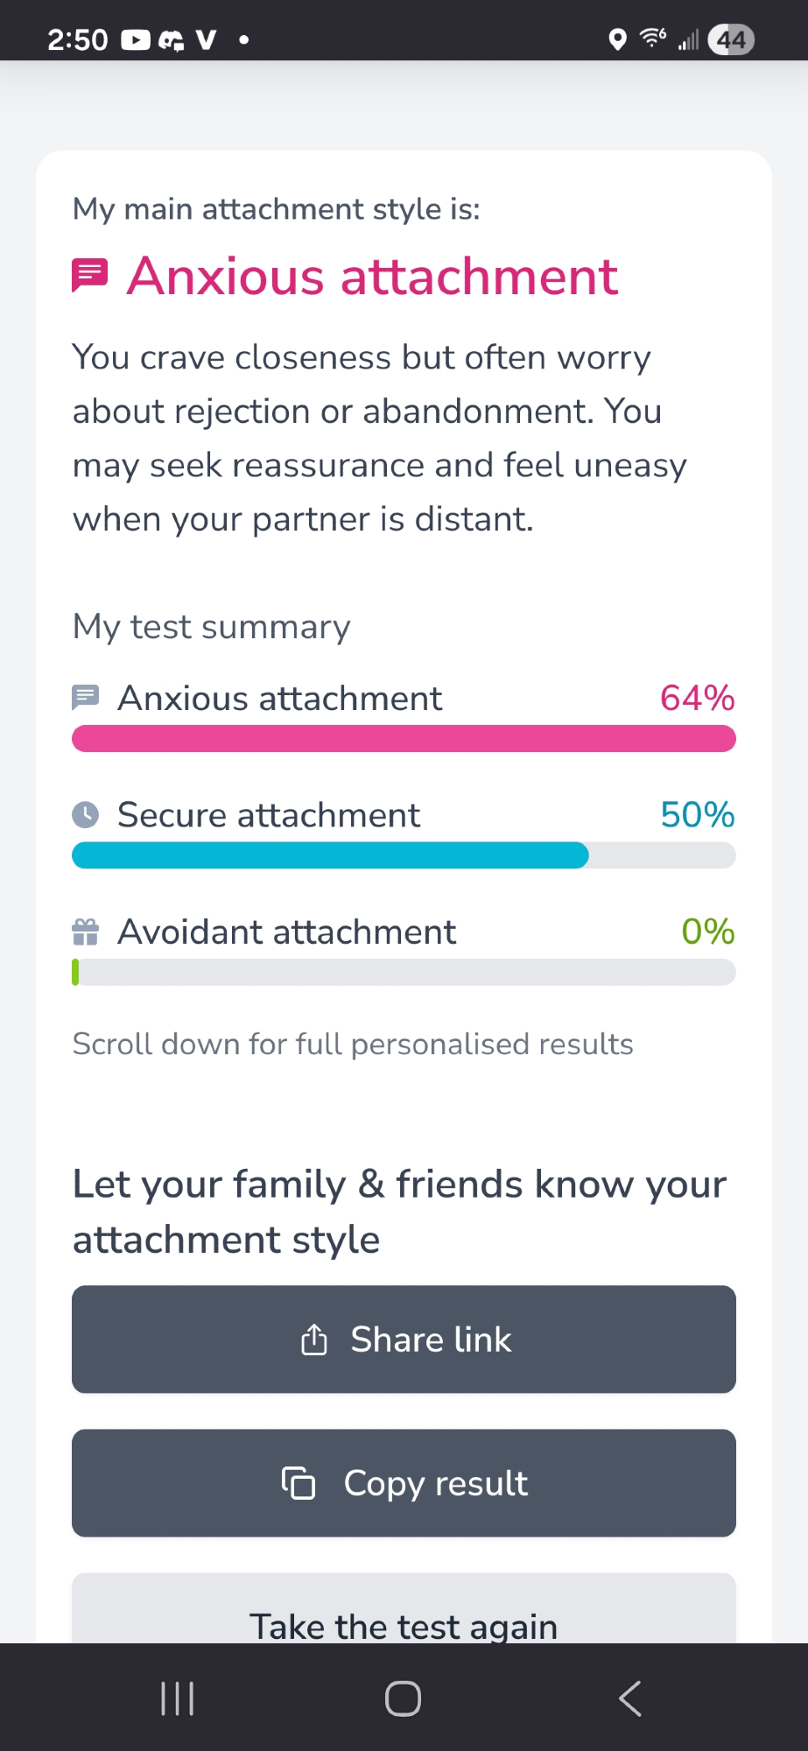Screen dimensions: 808x1751
Task: Tap the YouTube notification icon in status bar
Action: (136, 39)
